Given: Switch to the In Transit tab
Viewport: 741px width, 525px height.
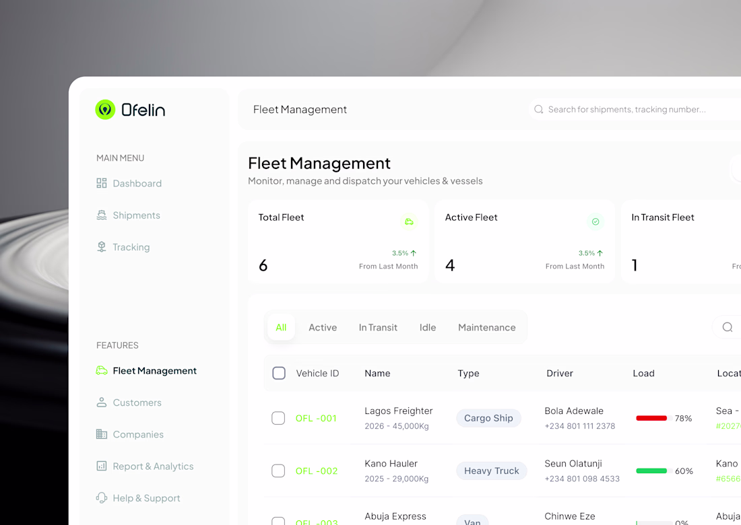Looking at the screenshot, I should click(378, 327).
